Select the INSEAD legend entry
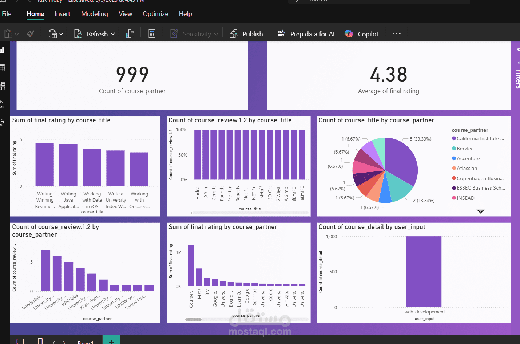Image resolution: width=520 pixels, height=344 pixels. coord(463,198)
